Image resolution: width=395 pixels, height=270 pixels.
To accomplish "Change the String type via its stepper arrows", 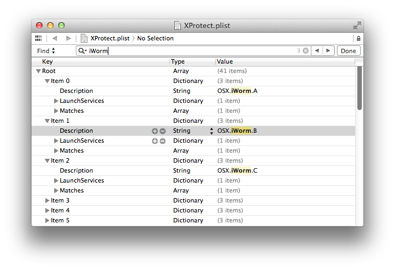I will [211, 131].
